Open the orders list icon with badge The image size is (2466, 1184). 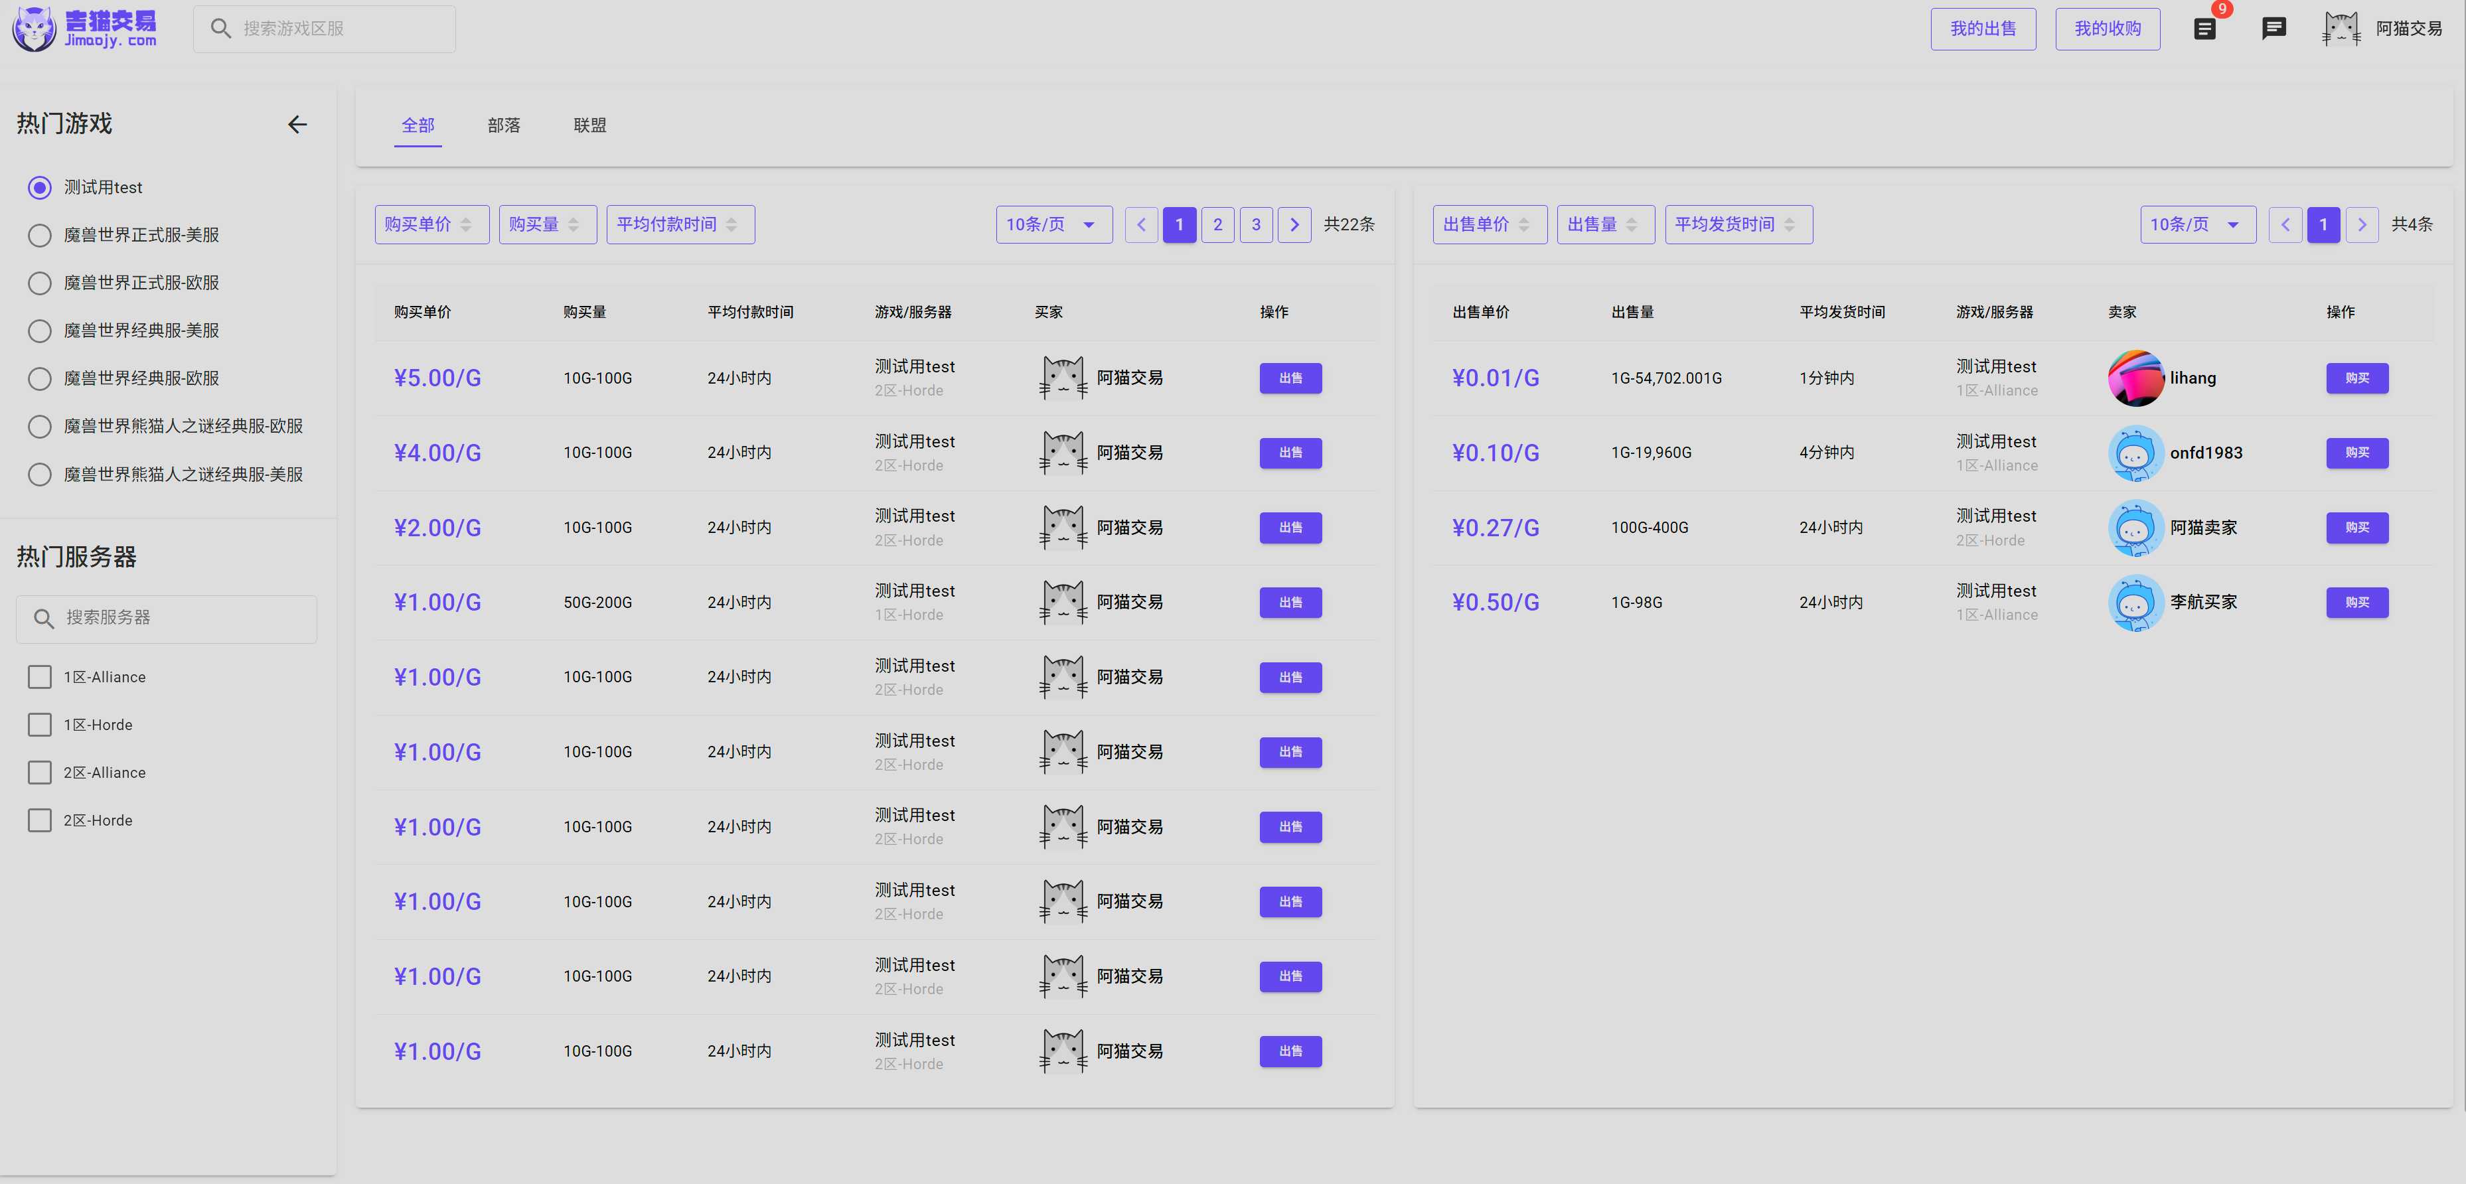pyautogui.click(x=2204, y=30)
